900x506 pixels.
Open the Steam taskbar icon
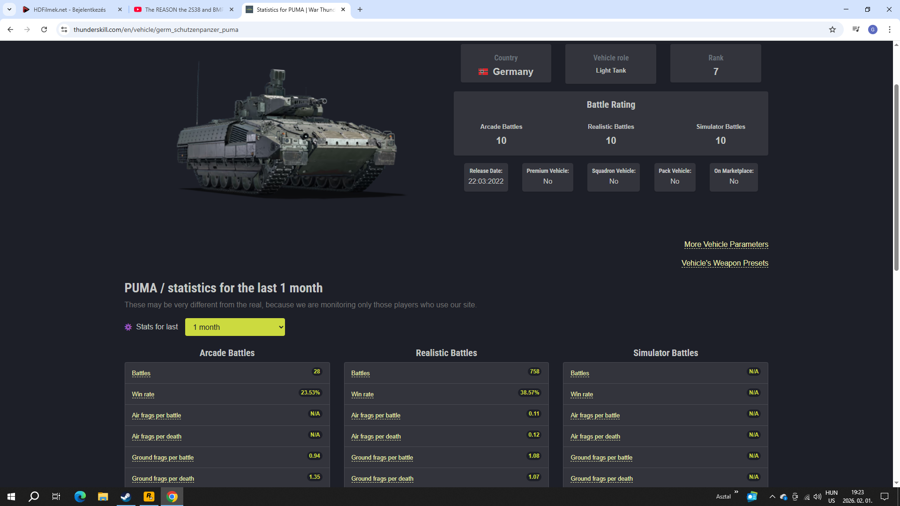[126, 497]
